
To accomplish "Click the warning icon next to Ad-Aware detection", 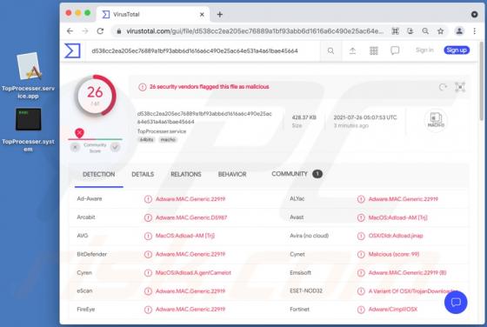I will (148, 199).
